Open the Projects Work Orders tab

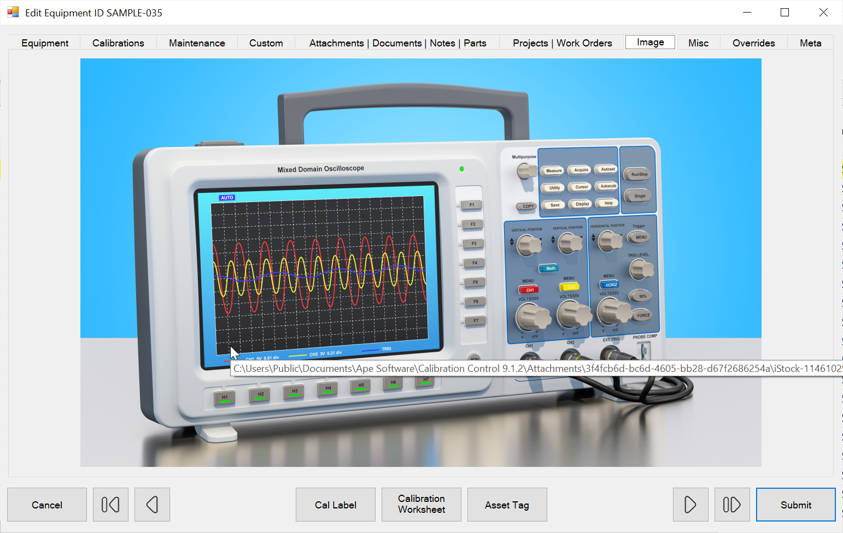tap(561, 43)
